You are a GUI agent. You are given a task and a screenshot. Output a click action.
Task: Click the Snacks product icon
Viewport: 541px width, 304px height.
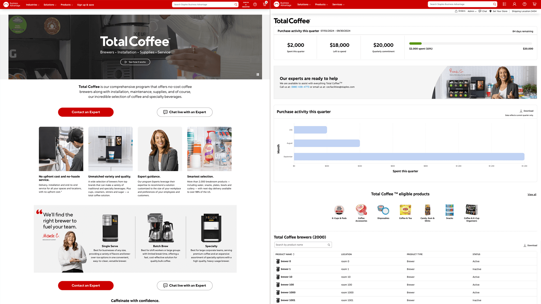click(x=449, y=210)
